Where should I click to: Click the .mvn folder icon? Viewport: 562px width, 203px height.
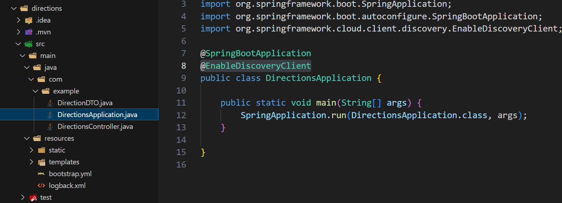click(28, 32)
